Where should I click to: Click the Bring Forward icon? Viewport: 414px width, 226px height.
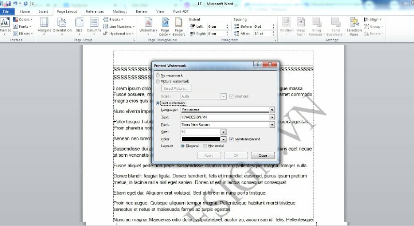[316, 26]
